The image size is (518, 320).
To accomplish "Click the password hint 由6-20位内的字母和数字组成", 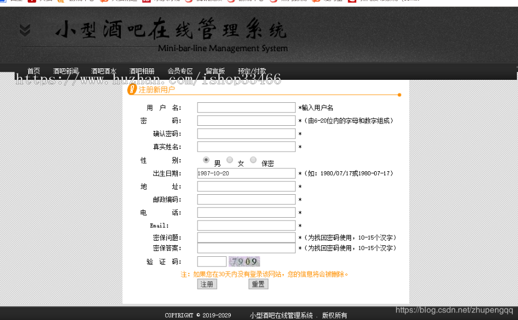I will pos(348,121).
